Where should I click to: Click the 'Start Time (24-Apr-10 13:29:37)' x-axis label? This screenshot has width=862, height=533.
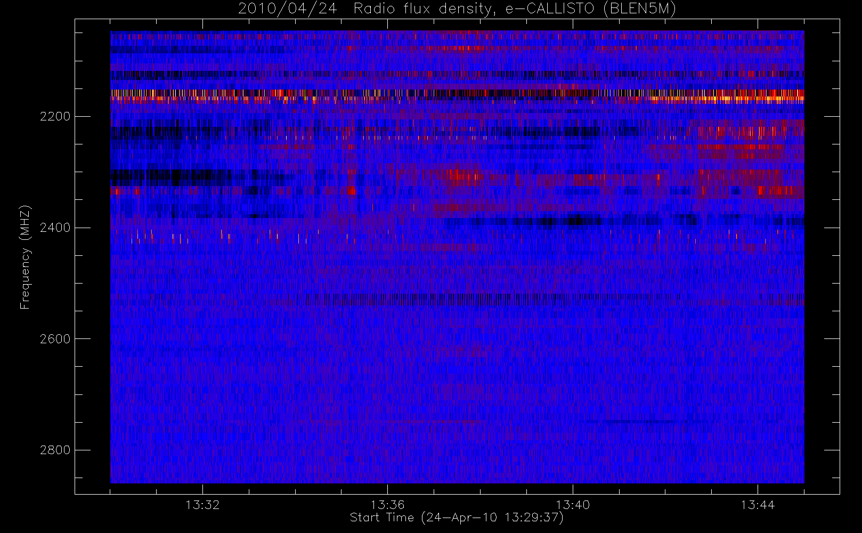pos(457,518)
